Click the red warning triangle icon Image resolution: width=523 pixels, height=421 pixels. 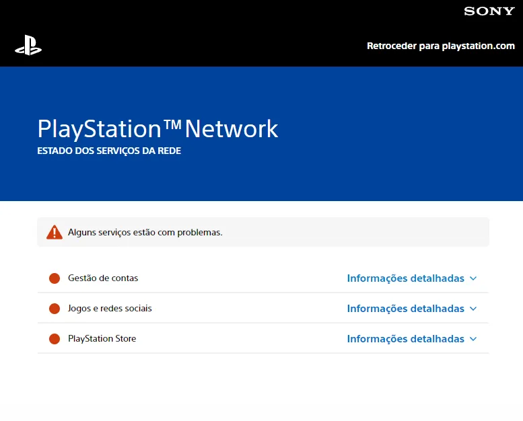(x=55, y=232)
